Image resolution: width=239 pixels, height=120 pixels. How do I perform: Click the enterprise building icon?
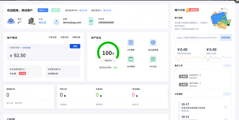pos(31,21)
